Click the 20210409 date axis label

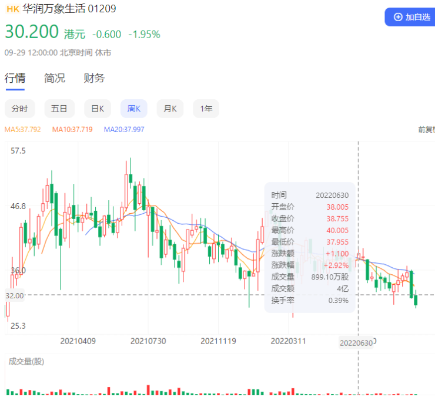coord(78,341)
